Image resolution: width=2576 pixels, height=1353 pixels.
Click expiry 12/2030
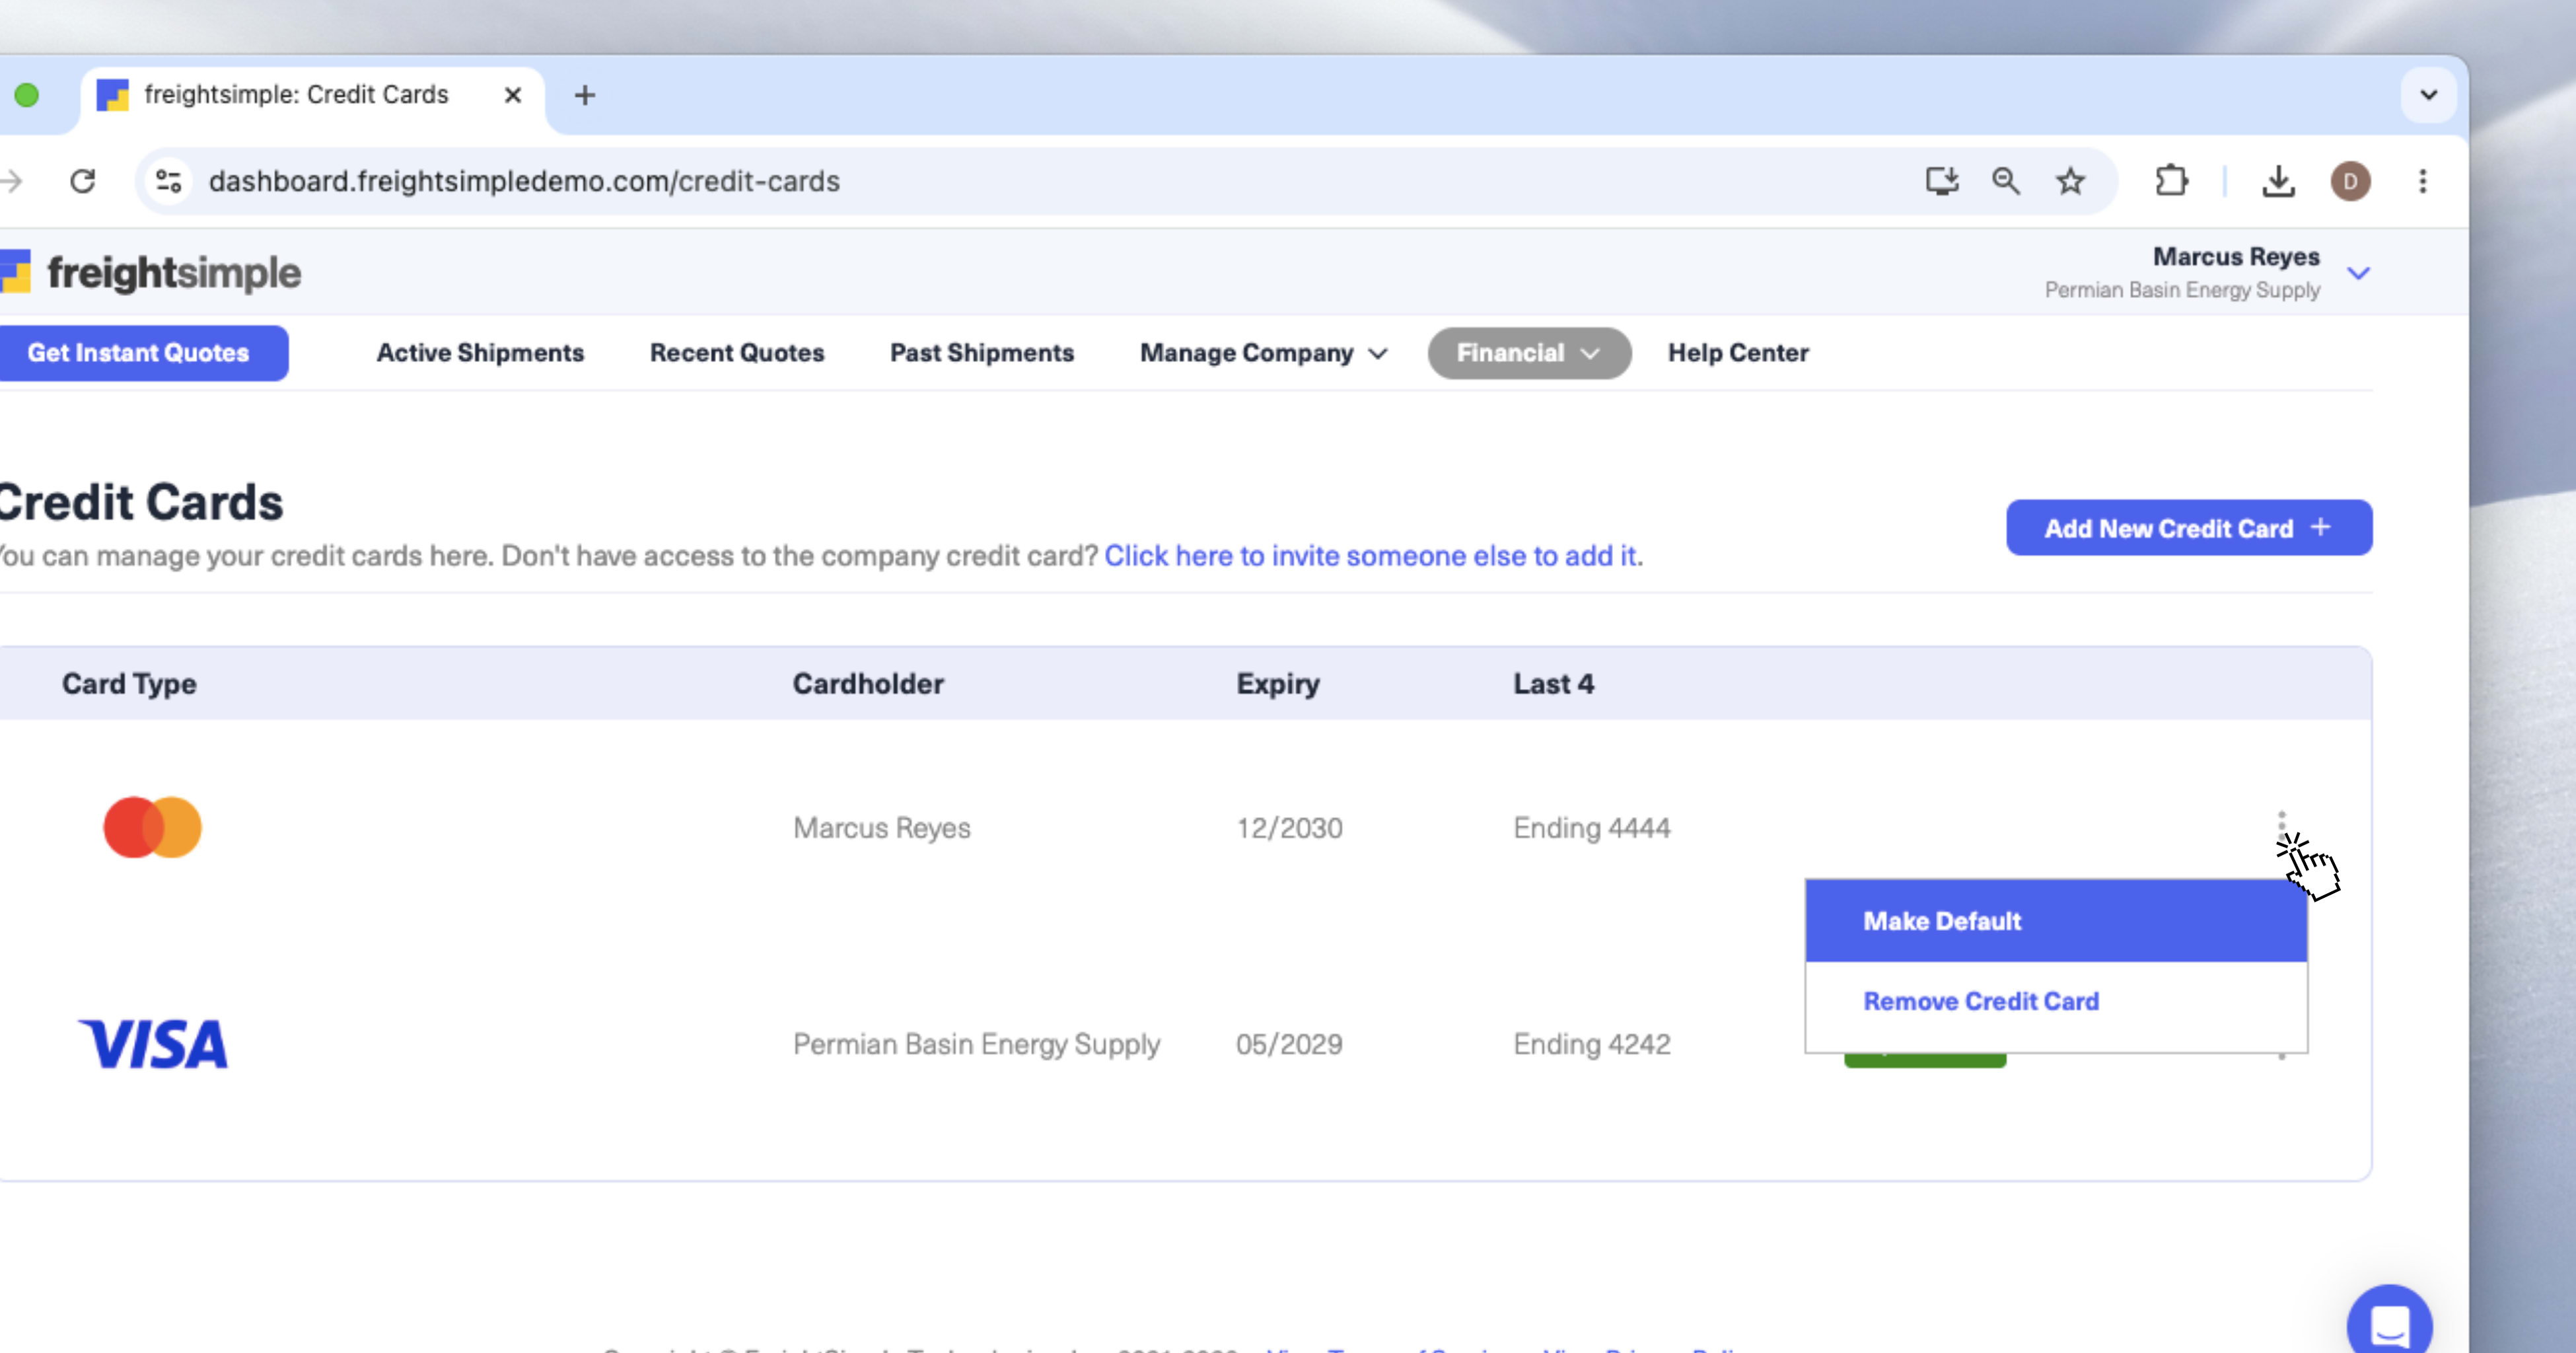1289,828
